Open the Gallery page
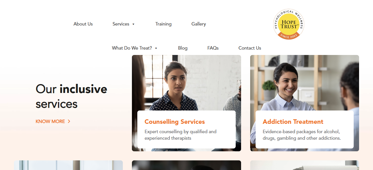This screenshot has width=373, height=170. click(x=199, y=24)
